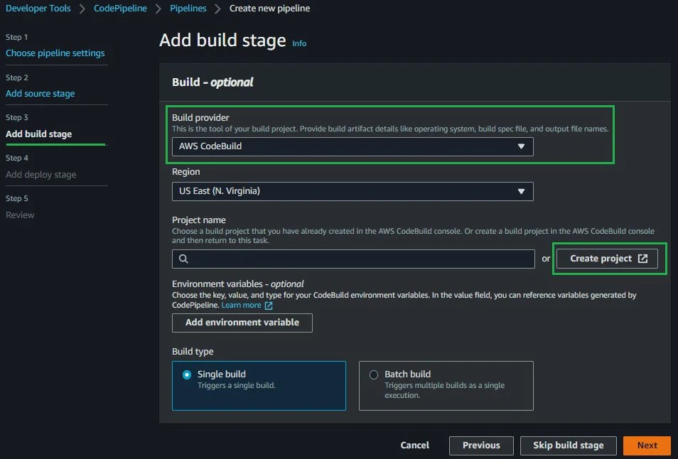Screen dimensions: 678x459
Task: Click breadcrumb chevron after Developer Tools
Action: pos(82,9)
